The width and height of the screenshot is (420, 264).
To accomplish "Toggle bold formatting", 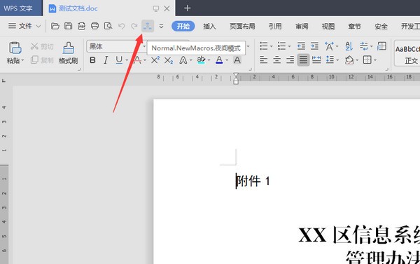I will pyautogui.click(x=92, y=60).
